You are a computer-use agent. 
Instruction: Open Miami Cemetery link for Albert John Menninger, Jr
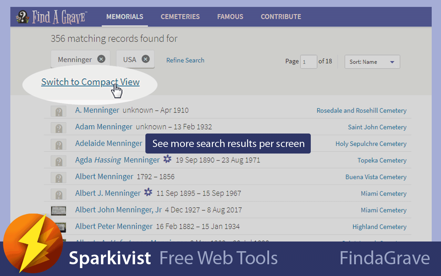[383, 210]
